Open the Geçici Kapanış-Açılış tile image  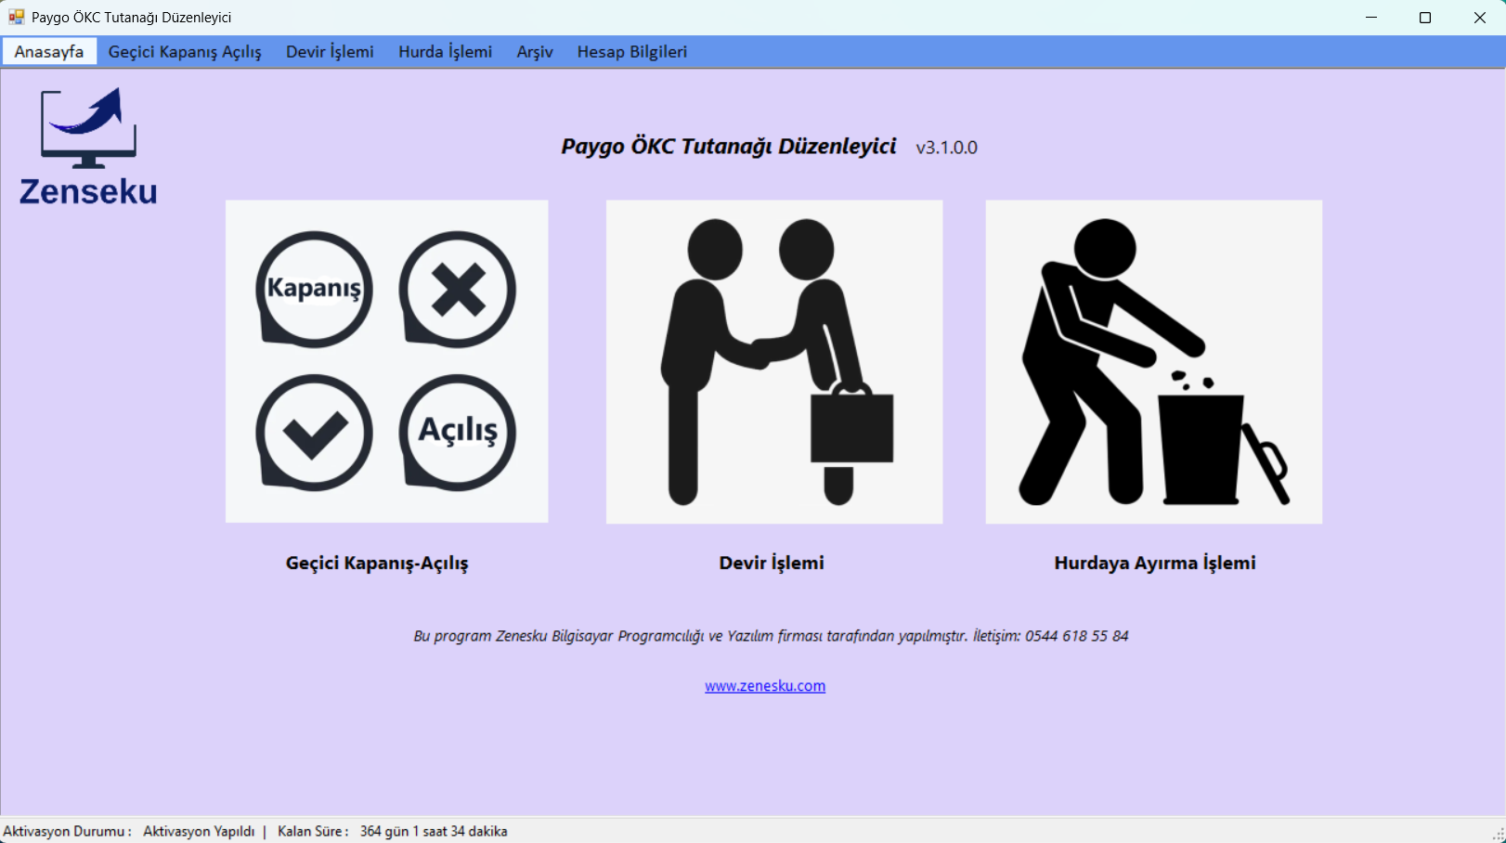(x=386, y=361)
